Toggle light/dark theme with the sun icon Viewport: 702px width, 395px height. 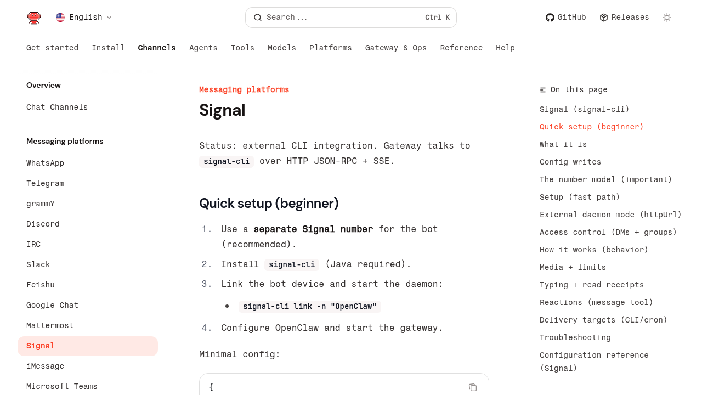pyautogui.click(x=667, y=18)
